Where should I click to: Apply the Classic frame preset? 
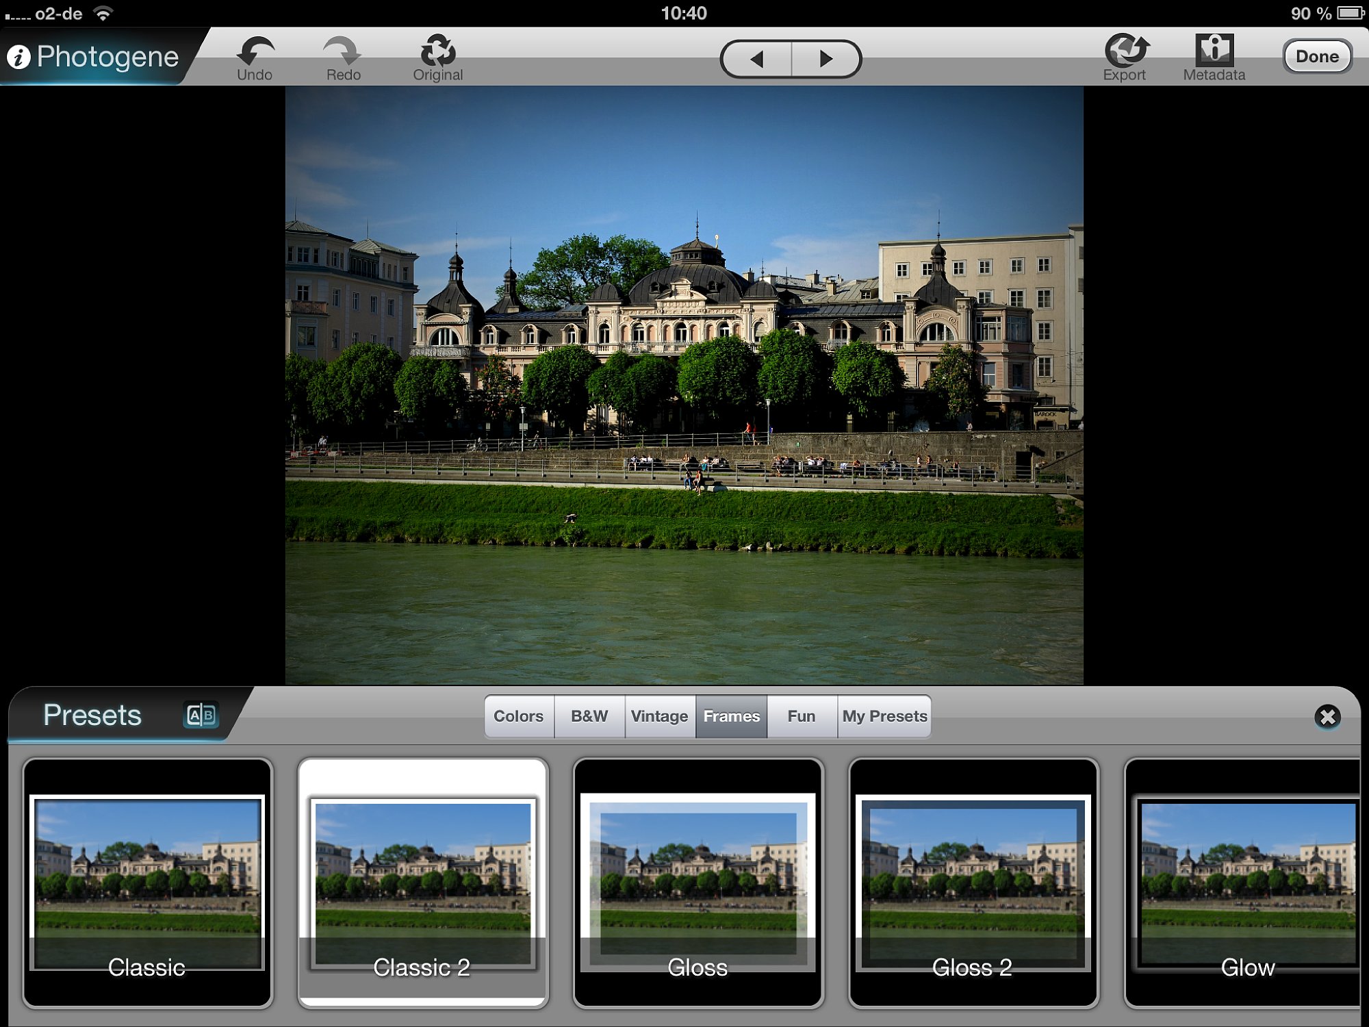(x=147, y=882)
